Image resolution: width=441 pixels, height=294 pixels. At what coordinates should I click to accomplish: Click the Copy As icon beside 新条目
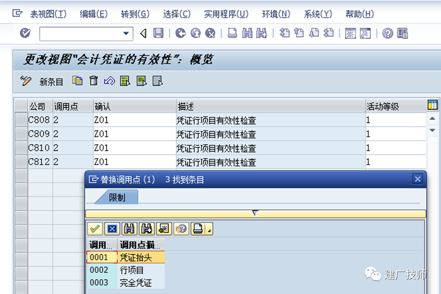pyautogui.click(x=77, y=81)
